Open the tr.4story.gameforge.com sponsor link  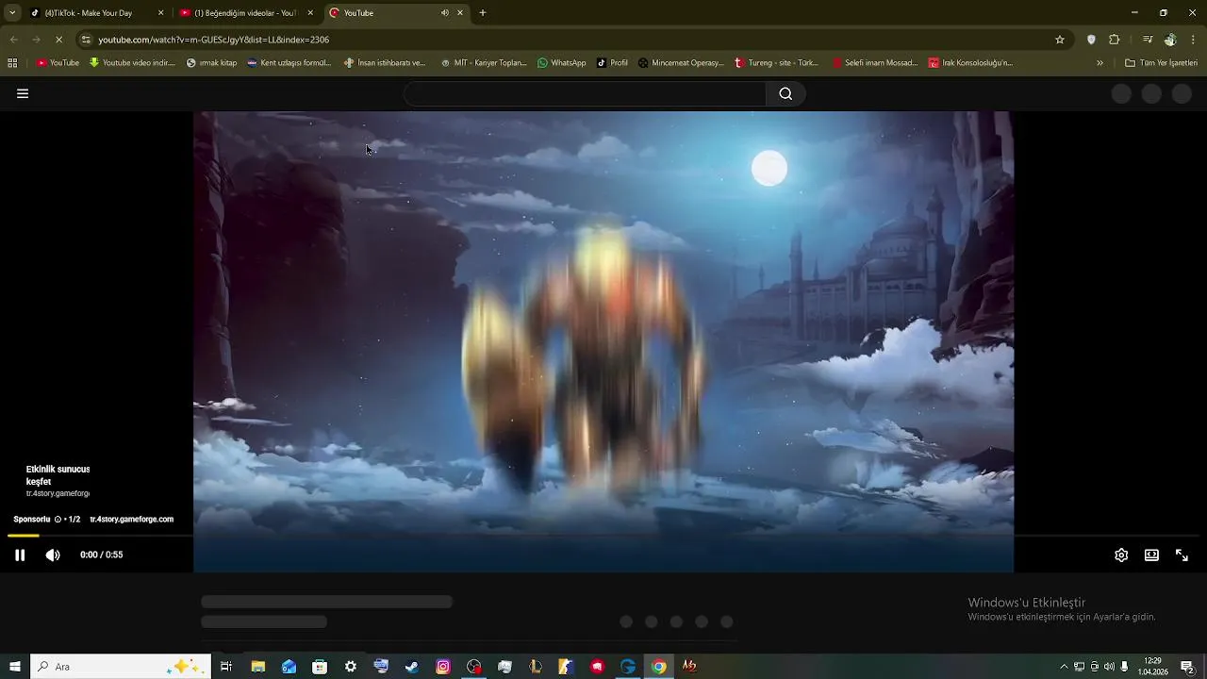pyautogui.click(x=131, y=519)
